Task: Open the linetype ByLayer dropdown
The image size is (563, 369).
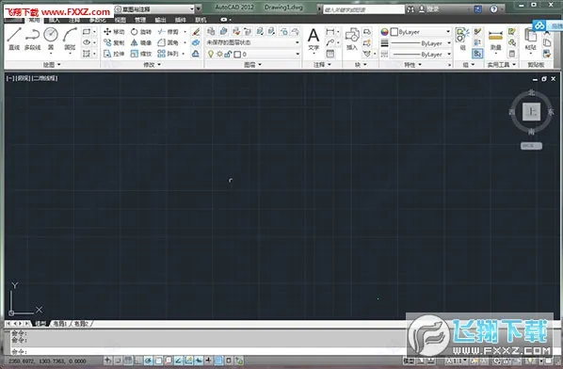Action: [x=421, y=55]
